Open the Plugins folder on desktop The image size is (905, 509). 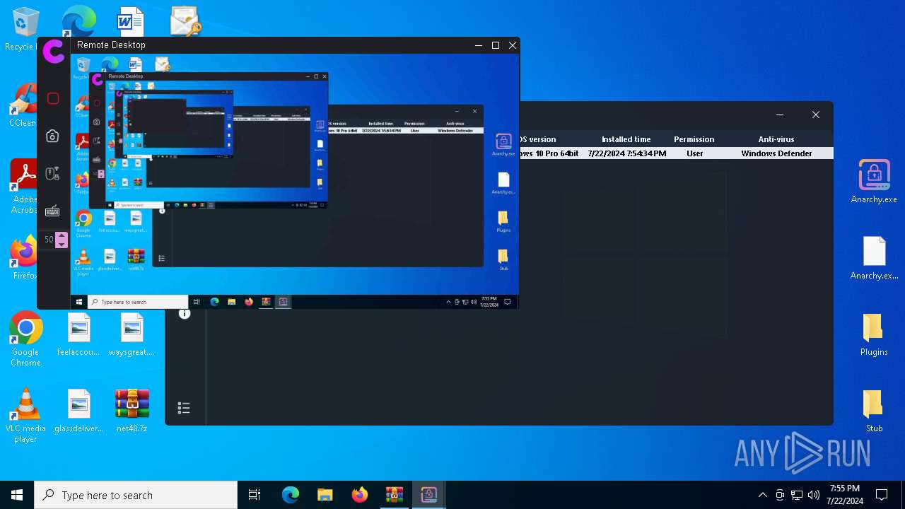tap(874, 334)
